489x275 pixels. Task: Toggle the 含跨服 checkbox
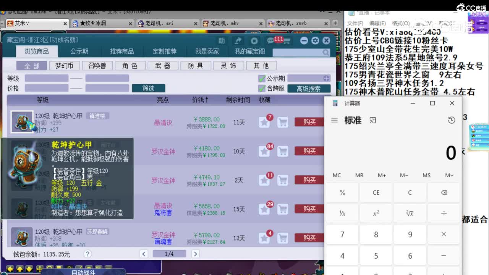(x=262, y=89)
